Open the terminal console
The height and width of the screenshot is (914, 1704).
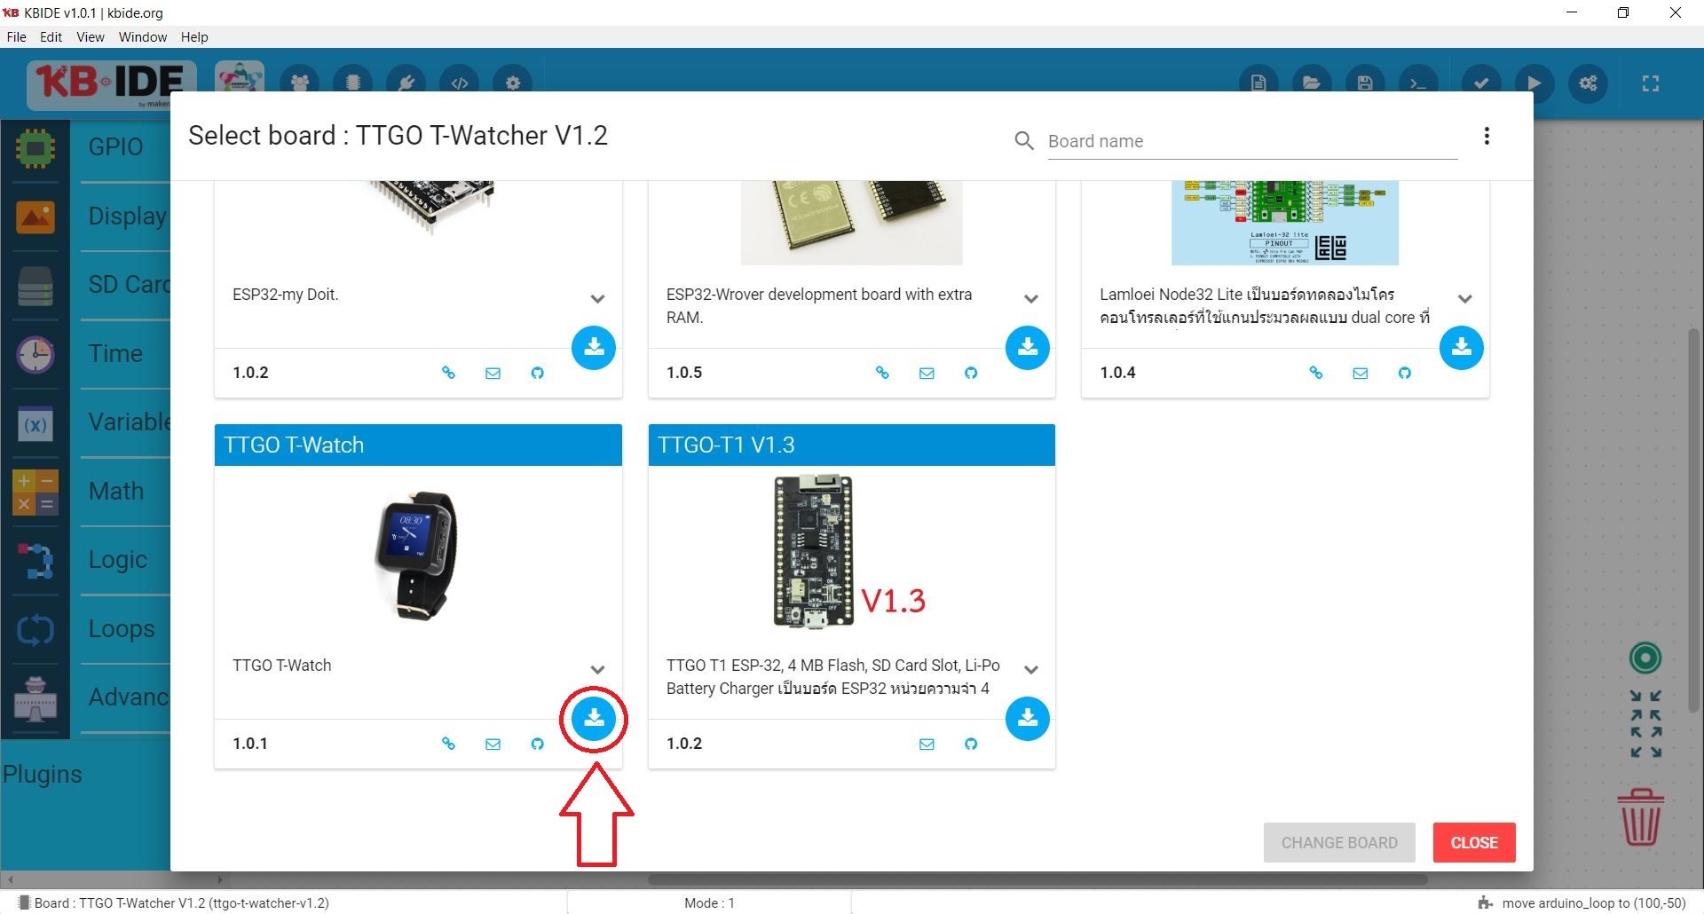(1418, 83)
